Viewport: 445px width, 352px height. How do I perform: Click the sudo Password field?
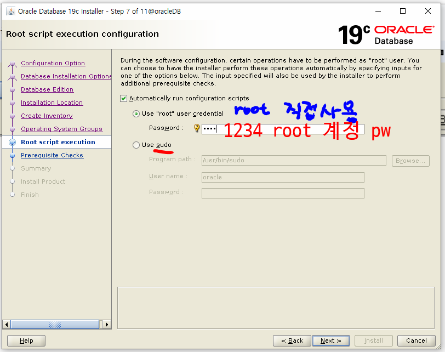pos(283,194)
